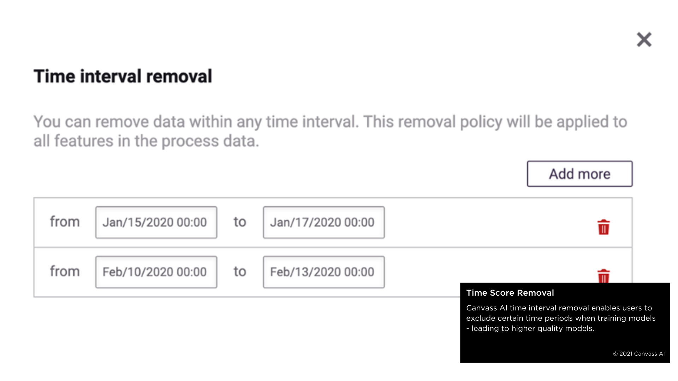Viewport: 678px width, 381px height.
Task: Click the first row's "from" label
Action: [65, 222]
